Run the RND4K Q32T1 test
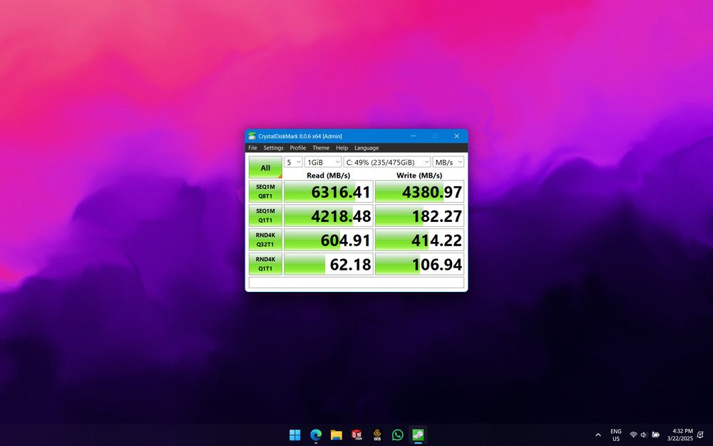The width and height of the screenshot is (713, 446). 265,240
